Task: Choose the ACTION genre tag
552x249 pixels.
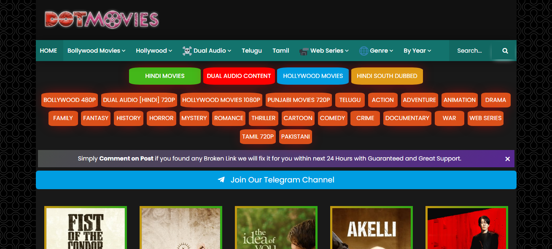Action: coord(383,100)
